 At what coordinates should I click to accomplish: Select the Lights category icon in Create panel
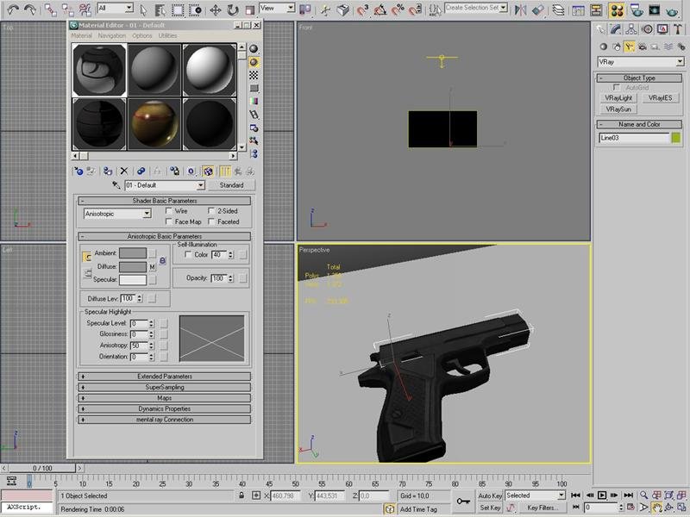click(x=629, y=47)
